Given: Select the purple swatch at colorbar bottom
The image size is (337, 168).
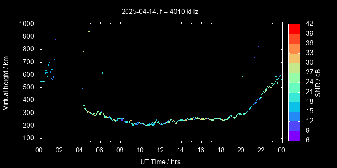Looking at the screenshot, I should tap(294, 136).
